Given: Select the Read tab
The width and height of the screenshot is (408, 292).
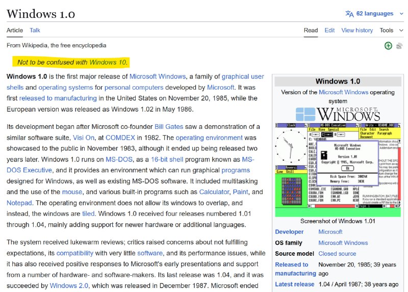Looking at the screenshot, I should (x=311, y=30).
